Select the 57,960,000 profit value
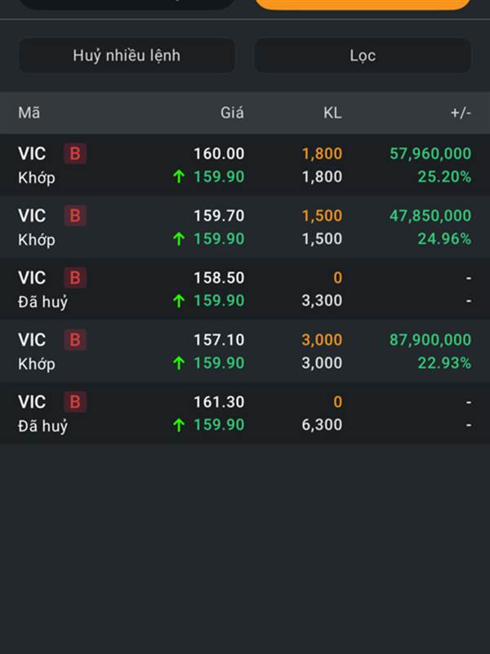This screenshot has height=654, width=490. [430, 154]
